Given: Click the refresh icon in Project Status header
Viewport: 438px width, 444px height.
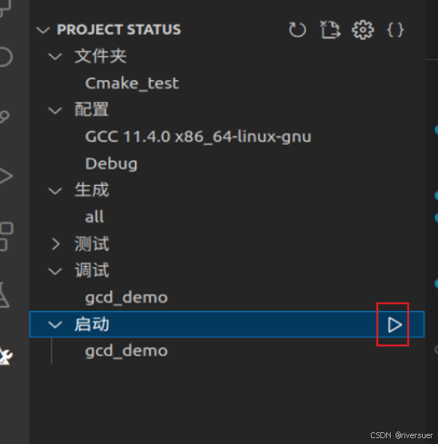Looking at the screenshot, I should point(297,30).
